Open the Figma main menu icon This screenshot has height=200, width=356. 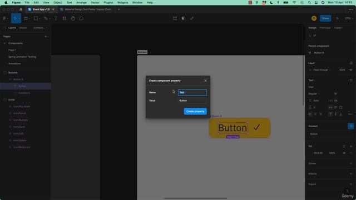[4, 18]
